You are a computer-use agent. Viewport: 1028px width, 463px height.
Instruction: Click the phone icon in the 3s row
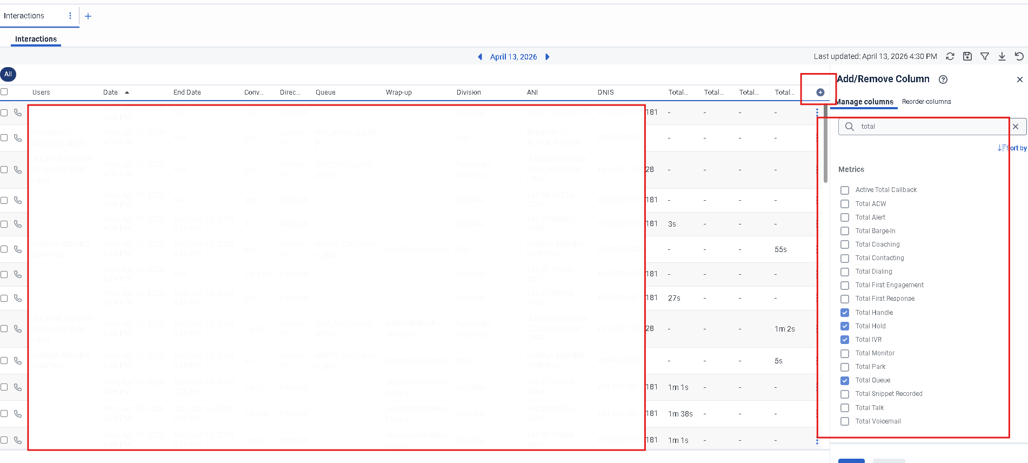pyautogui.click(x=18, y=224)
